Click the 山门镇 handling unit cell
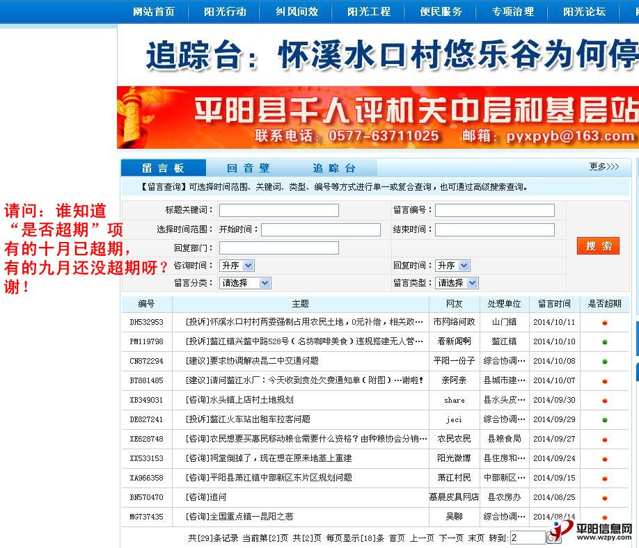Image resolution: width=639 pixels, height=548 pixels. (x=504, y=321)
